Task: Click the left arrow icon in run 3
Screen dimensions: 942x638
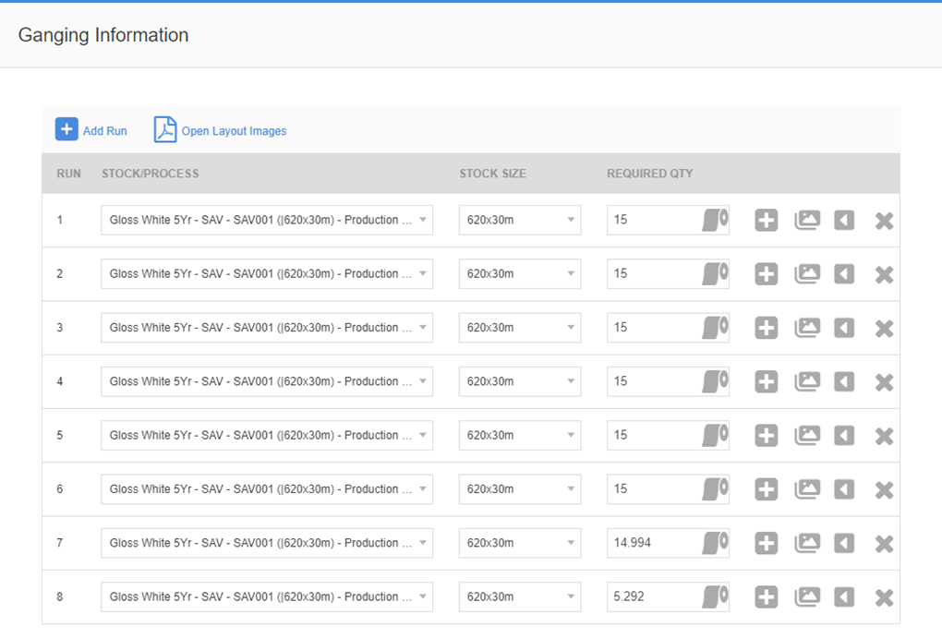Action: point(844,328)
